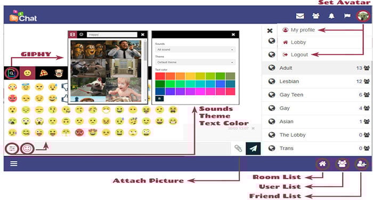373x200 pixels.
Task: Show room list with home icon
Action: click(322, 164)
